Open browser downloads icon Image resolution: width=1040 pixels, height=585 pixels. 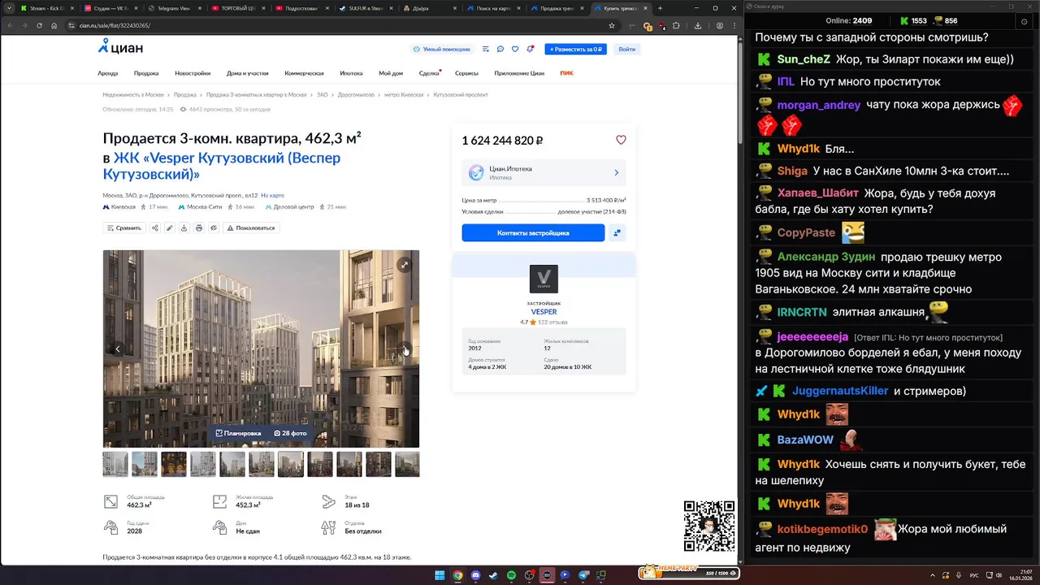pyautogui.click(x=698, y=25)
